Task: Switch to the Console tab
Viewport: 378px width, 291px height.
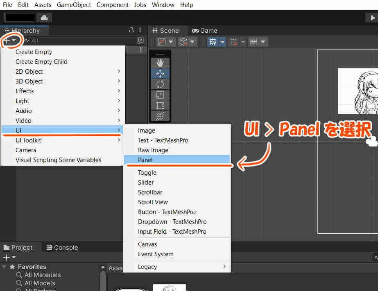Action: click(x=62, y=247)
